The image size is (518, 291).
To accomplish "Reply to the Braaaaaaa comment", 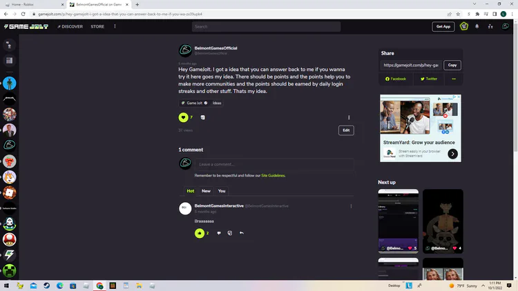I will click(x=242, y=233).
